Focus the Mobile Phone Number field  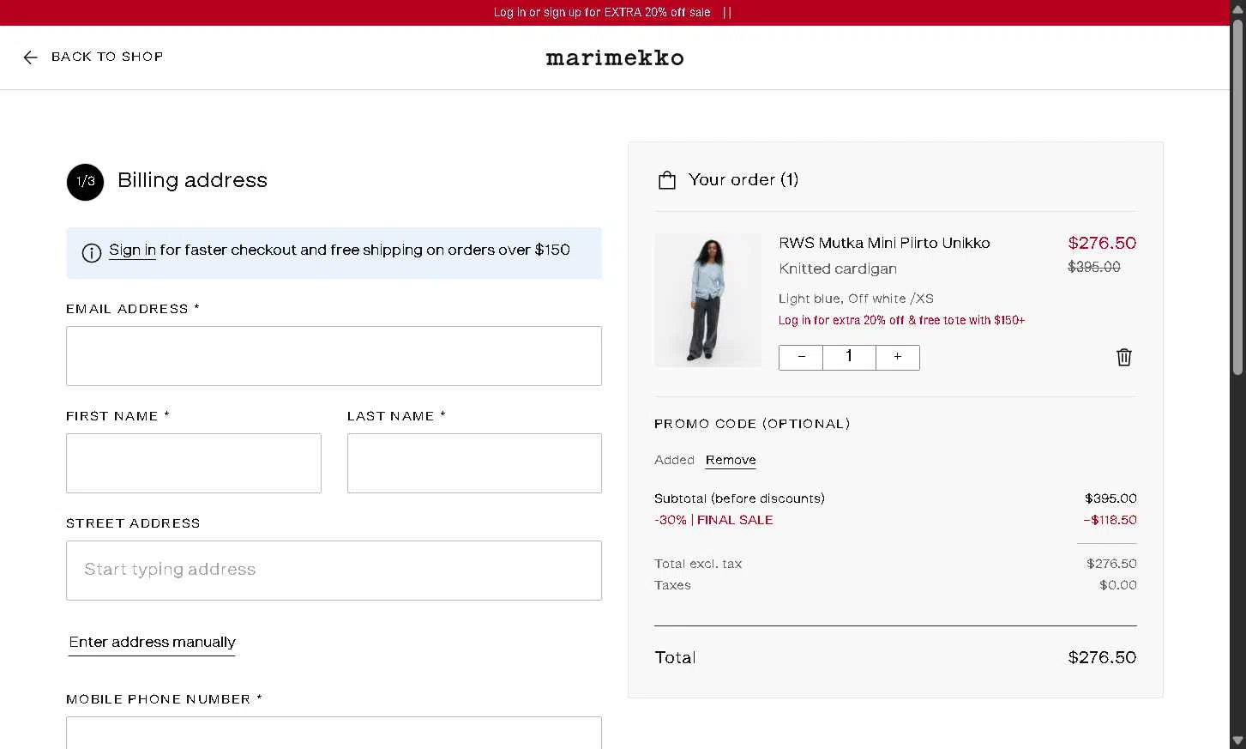[334, 733]
